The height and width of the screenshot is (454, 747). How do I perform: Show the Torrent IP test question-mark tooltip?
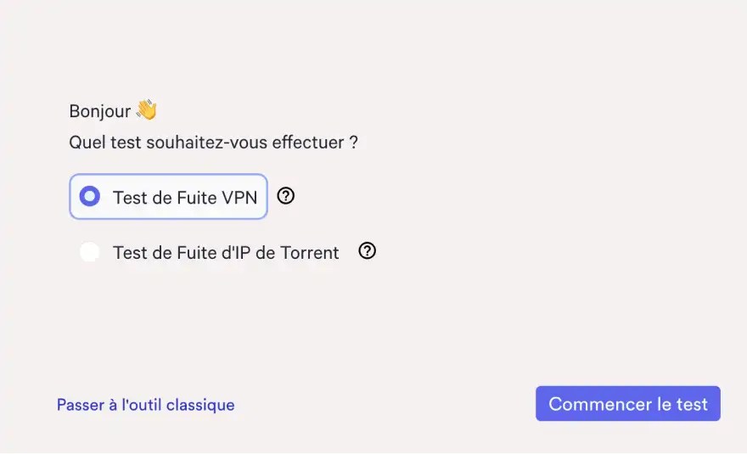pyautogui.click(x=367, y=251)
